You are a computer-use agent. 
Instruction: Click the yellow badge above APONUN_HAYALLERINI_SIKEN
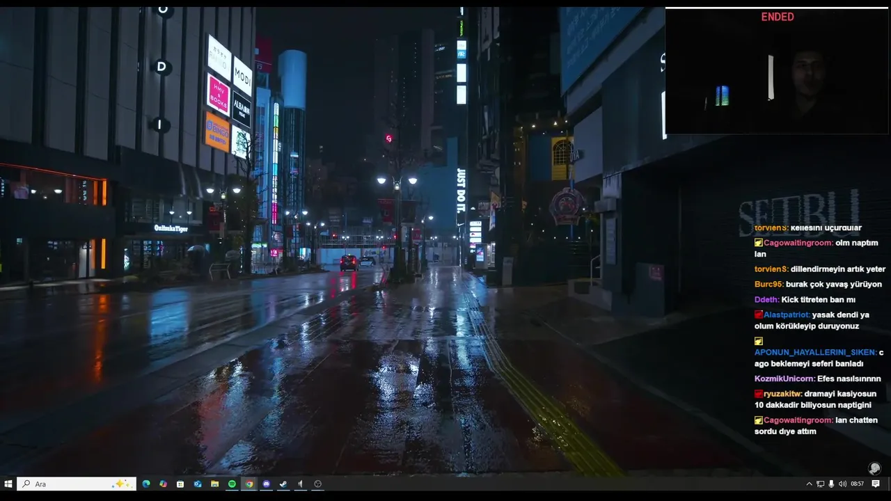pos(759,341)
